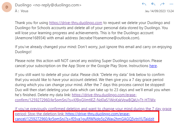Open the highlighted erase-cancel stop deletion link
The image size is (177, 124).
click(x=85, y=116)
